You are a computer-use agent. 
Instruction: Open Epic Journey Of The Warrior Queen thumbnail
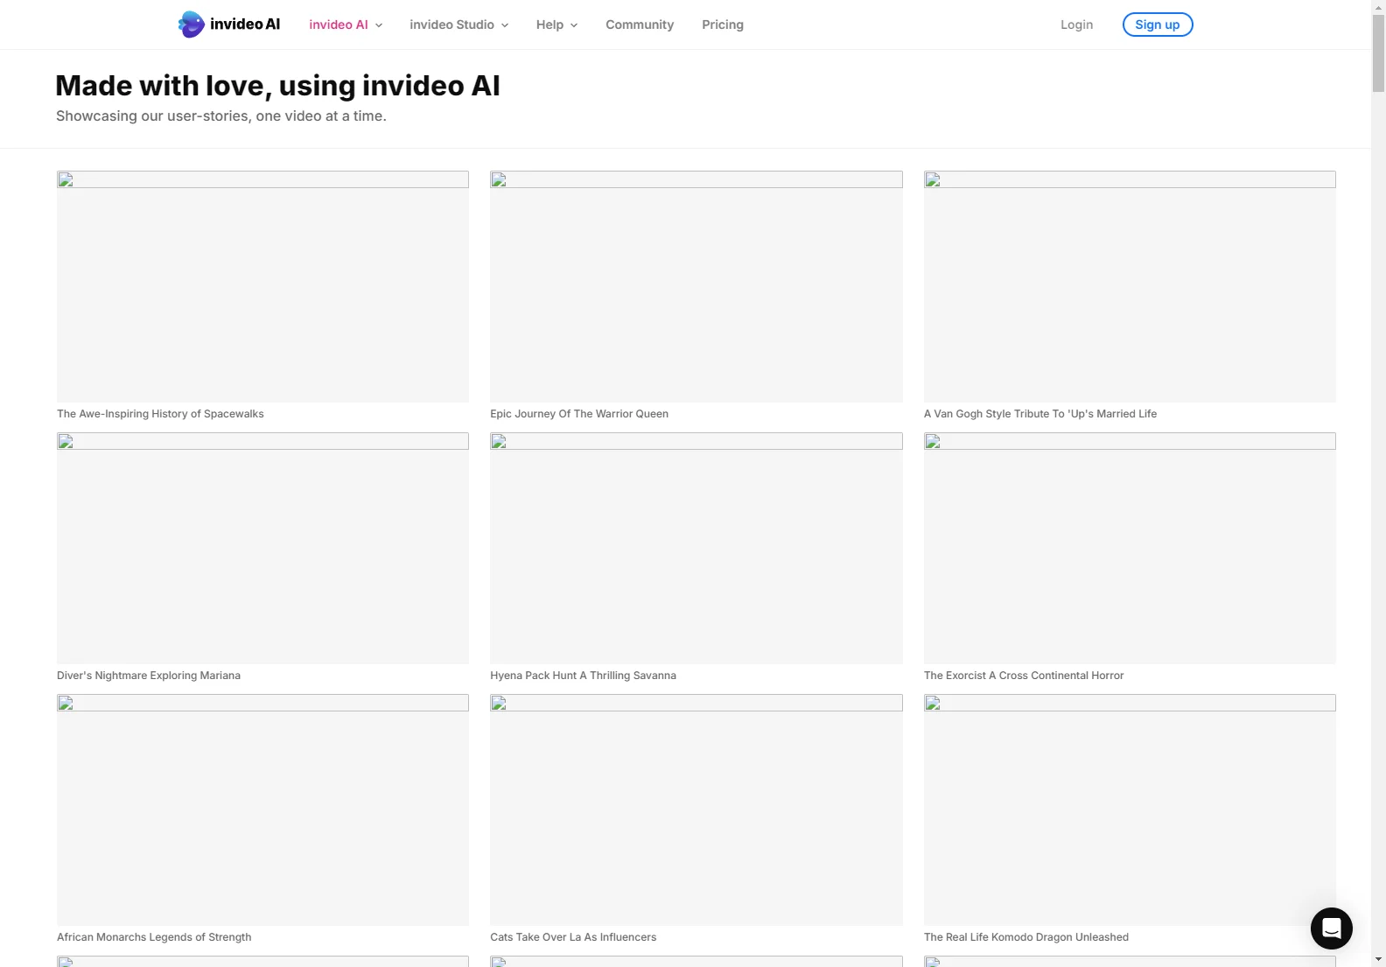(x=696, y=286)
